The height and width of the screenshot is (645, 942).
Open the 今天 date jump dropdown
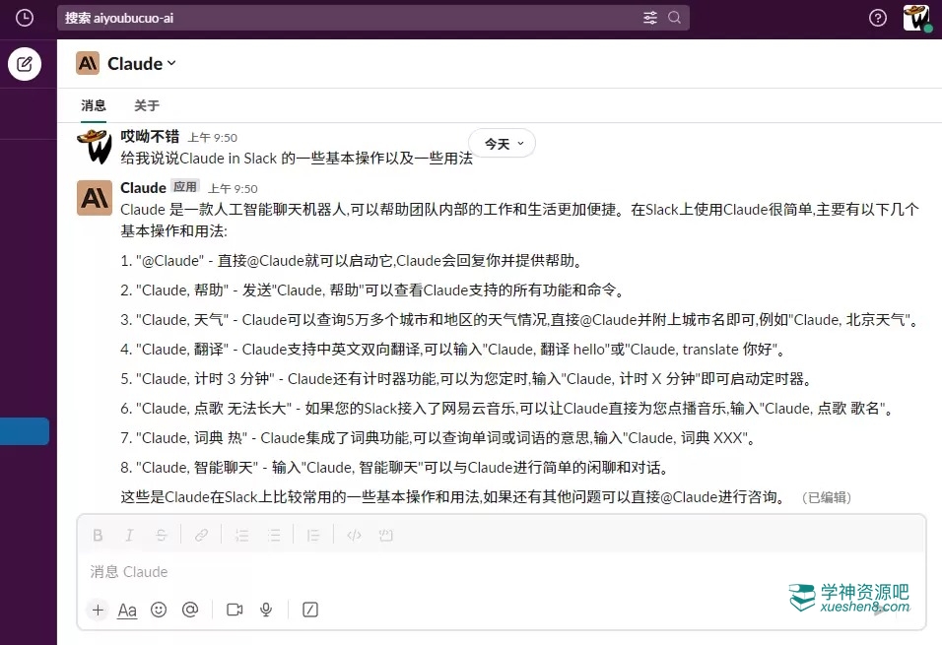[503, 144]
